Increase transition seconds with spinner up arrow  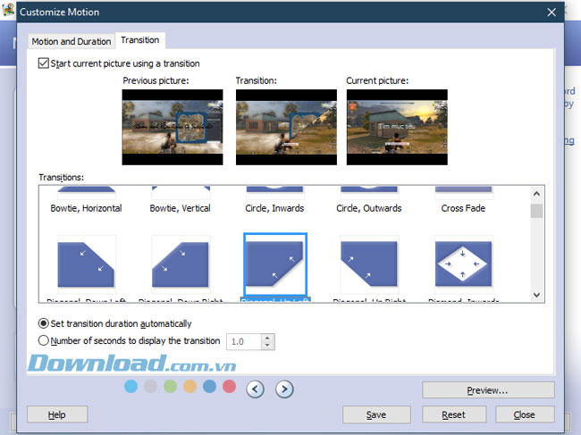pos(267,338)
